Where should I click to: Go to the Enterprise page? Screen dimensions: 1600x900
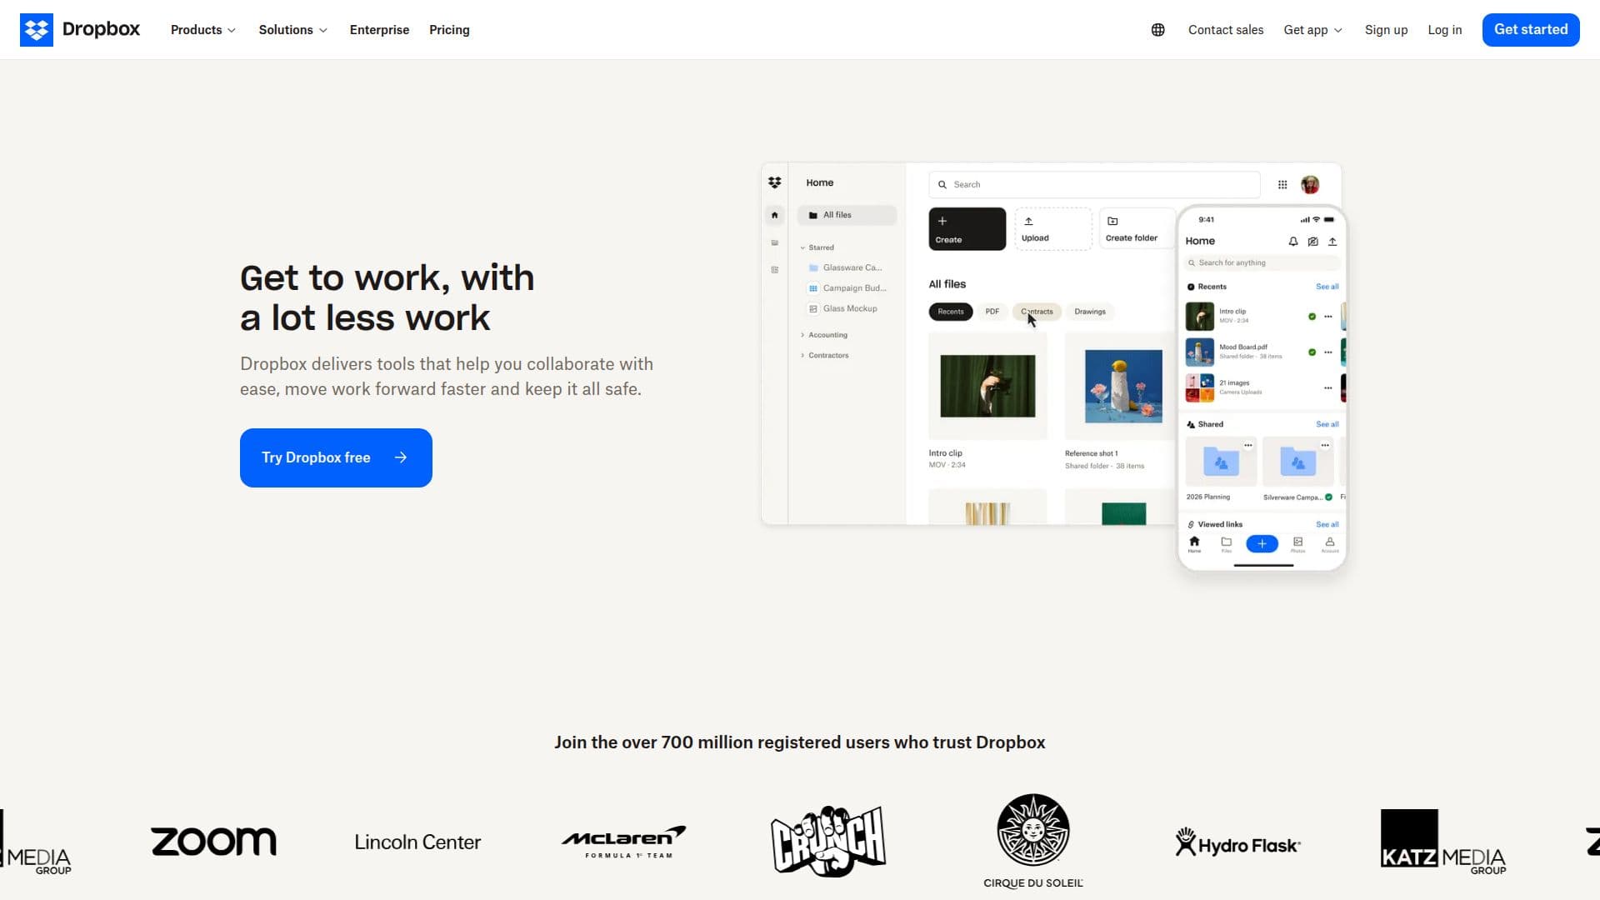pyautogui.click(x=379, y=30)
